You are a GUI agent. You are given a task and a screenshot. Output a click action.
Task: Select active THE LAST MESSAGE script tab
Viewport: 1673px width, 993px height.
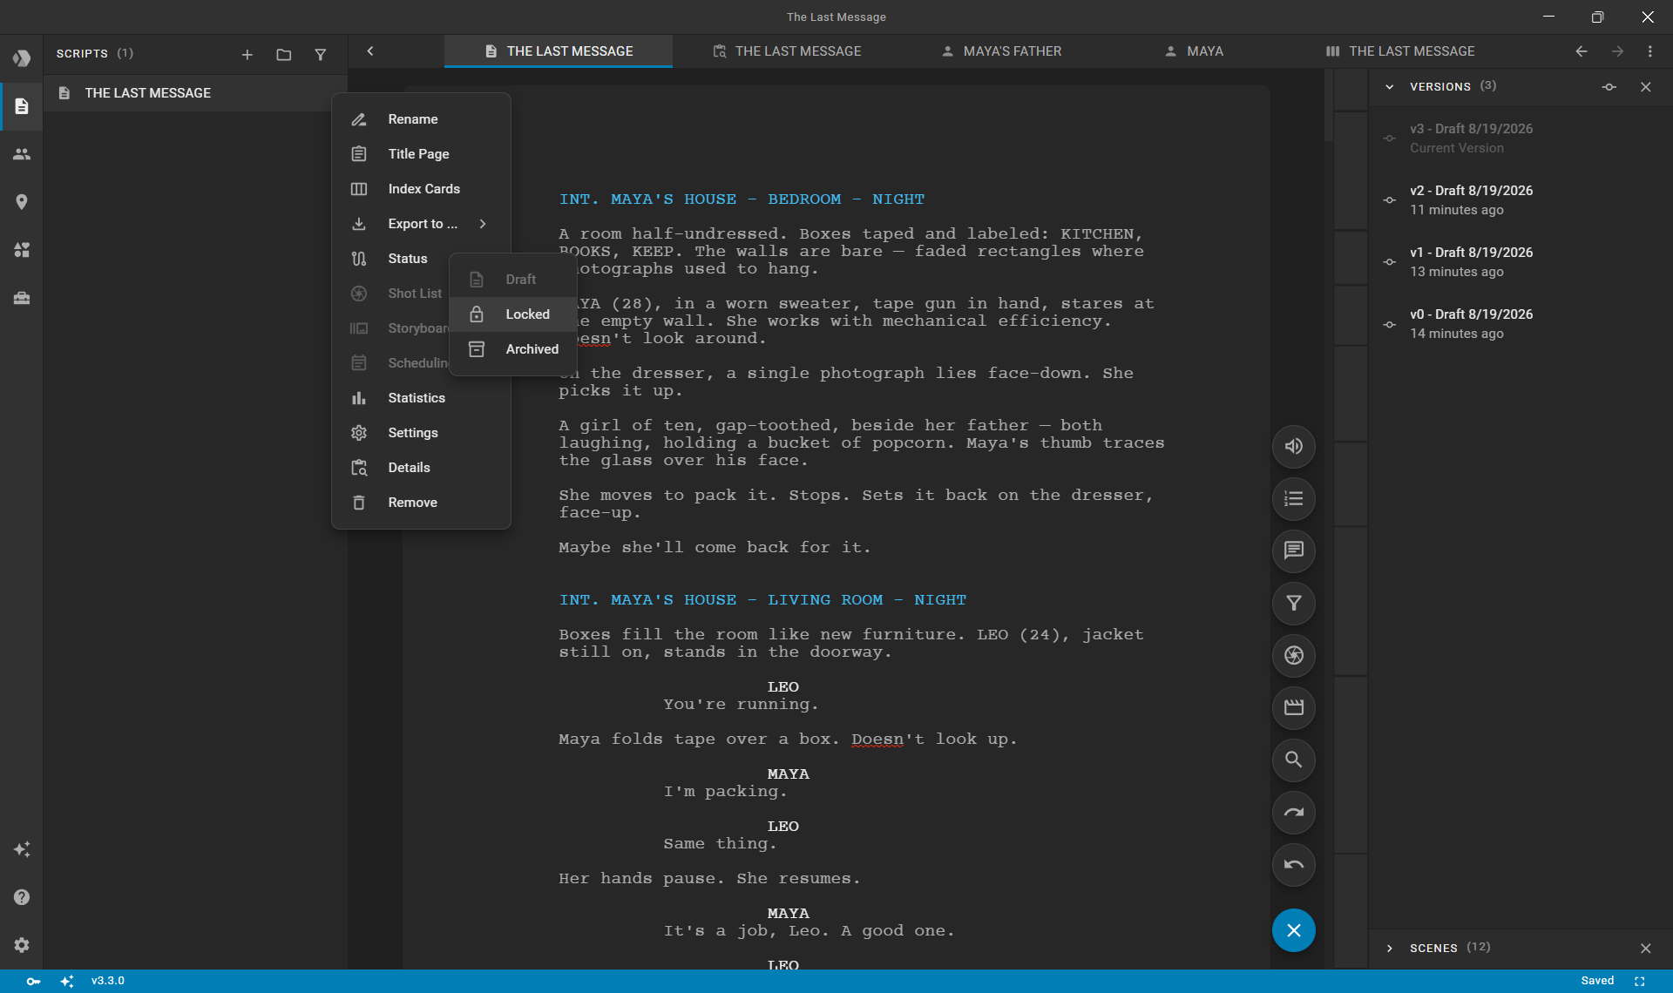559,51
